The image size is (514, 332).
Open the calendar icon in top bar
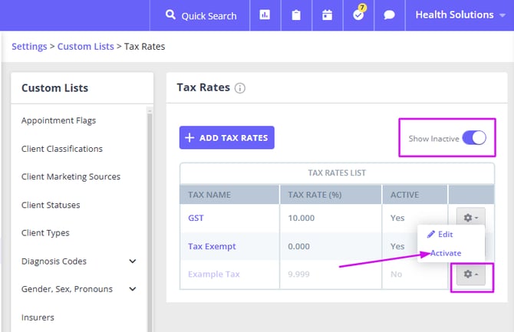point(327,15)
